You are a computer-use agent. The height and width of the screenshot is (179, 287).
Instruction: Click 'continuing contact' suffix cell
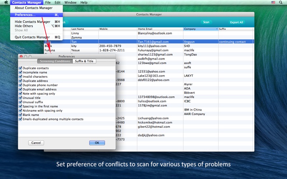click(x=232, y=42)
